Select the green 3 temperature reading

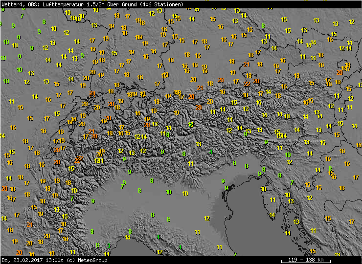coord(109,245)
